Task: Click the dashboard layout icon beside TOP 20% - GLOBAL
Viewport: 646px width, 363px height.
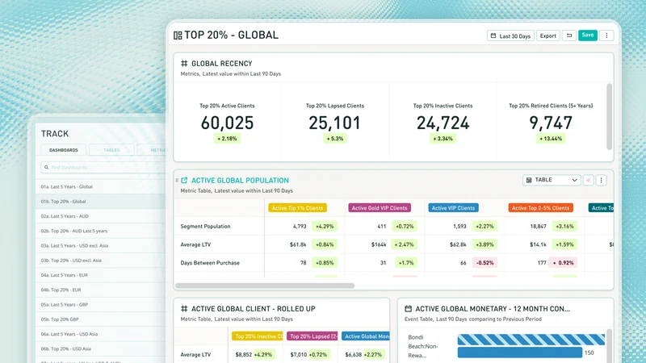Action: point(178,35)
